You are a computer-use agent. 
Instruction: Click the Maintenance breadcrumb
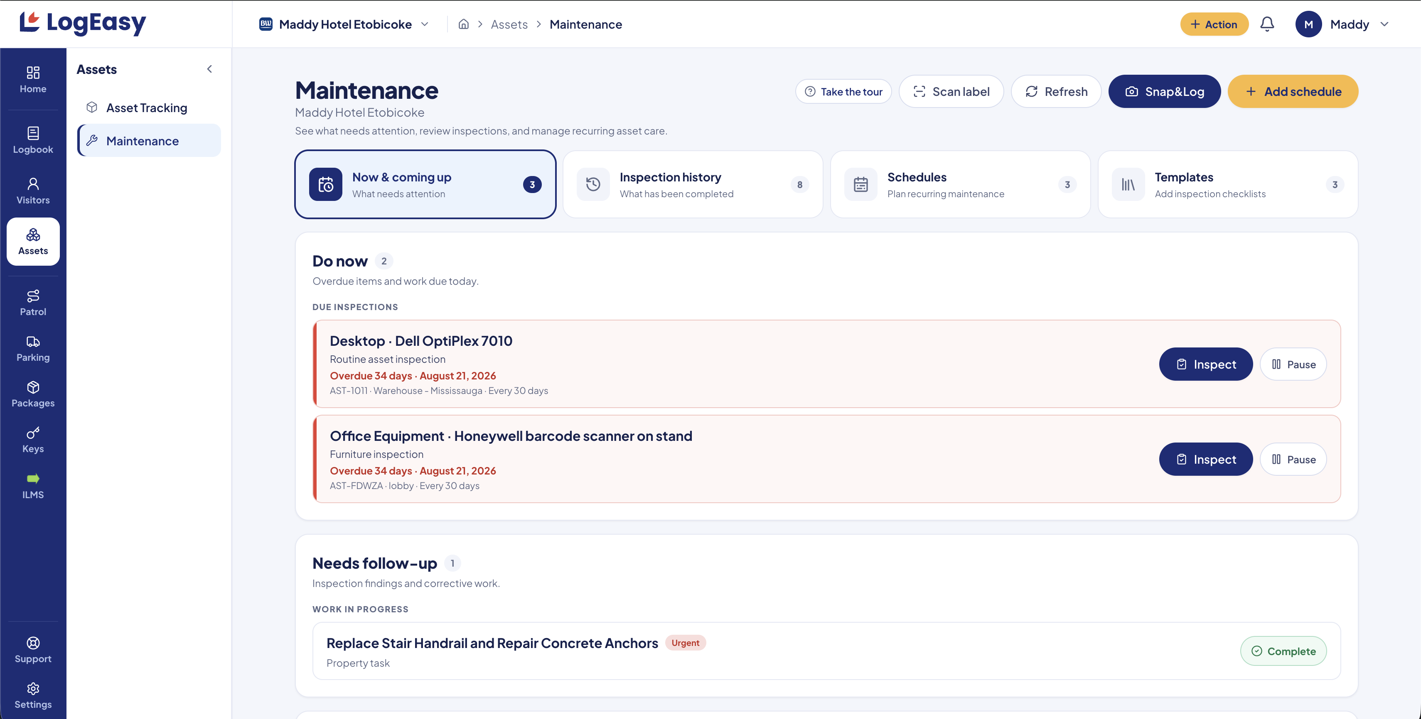586,24
